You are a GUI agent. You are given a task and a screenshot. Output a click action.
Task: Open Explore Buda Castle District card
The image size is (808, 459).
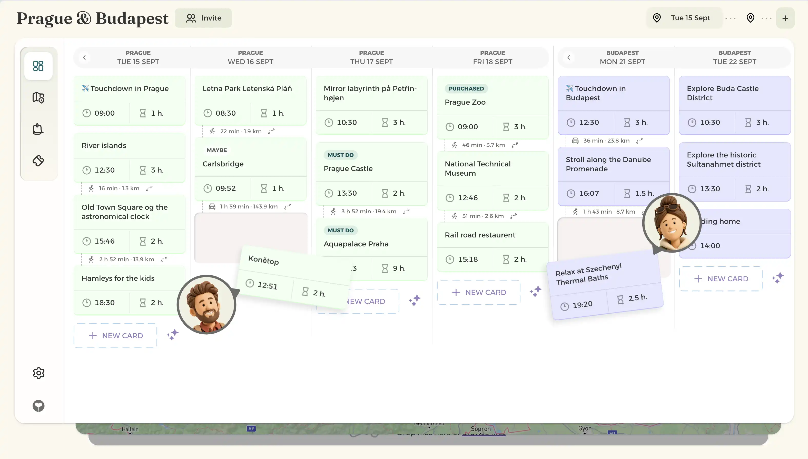[735, 105]
